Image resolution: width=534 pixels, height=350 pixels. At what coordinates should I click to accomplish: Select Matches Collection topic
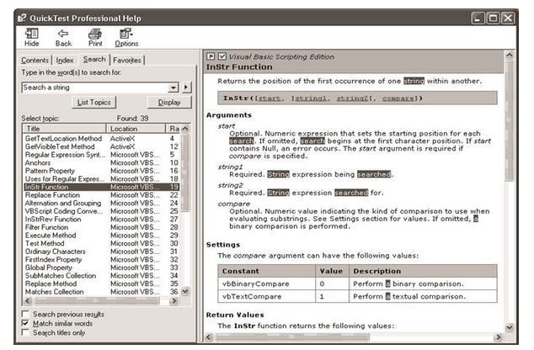click(101, 292)
